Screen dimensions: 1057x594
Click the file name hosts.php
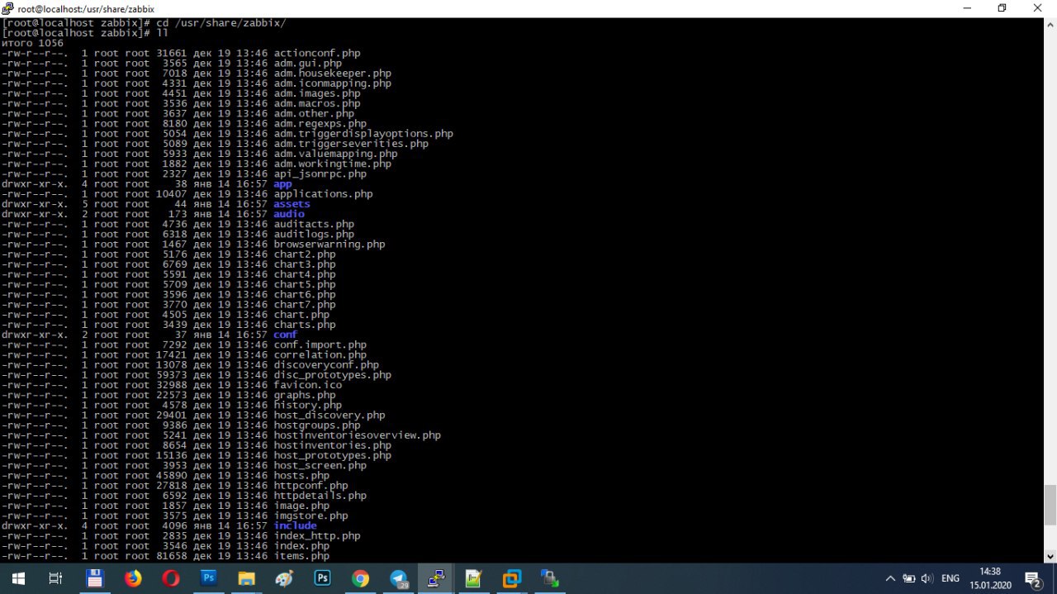(301, 475)
